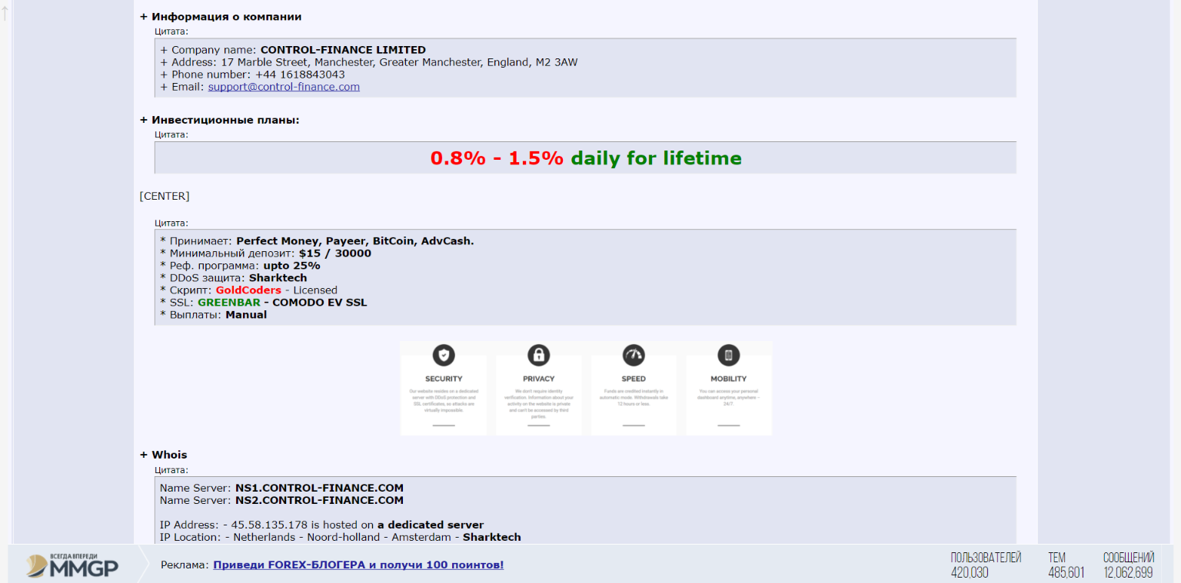This screenshot has width=1181, height=583.
Task: Click the 17 Marble Street address line
Action: [x=369, y=62]
